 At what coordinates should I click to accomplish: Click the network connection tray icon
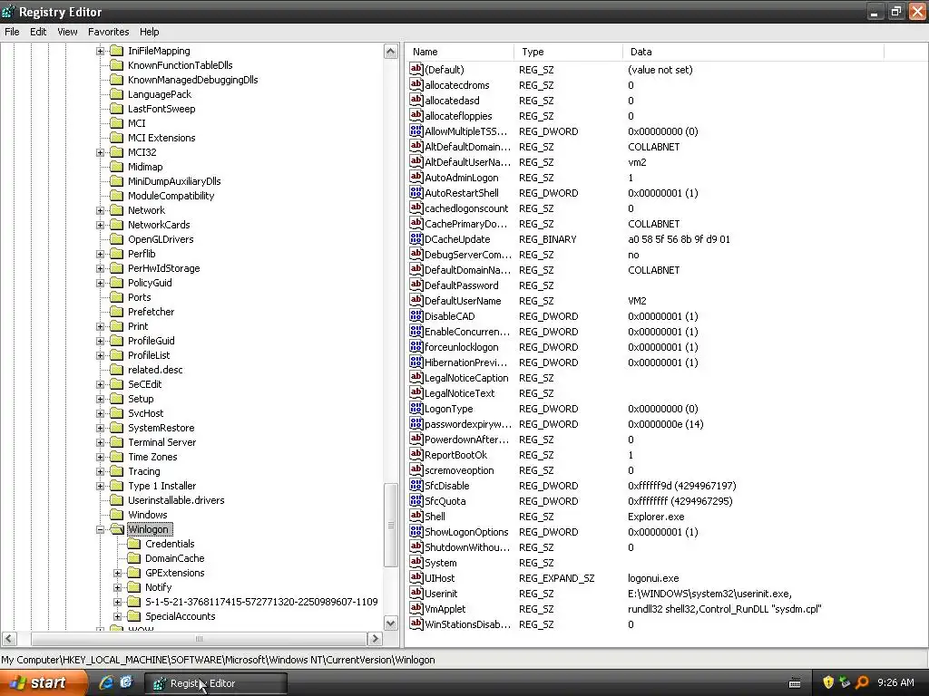coord(845,682)
